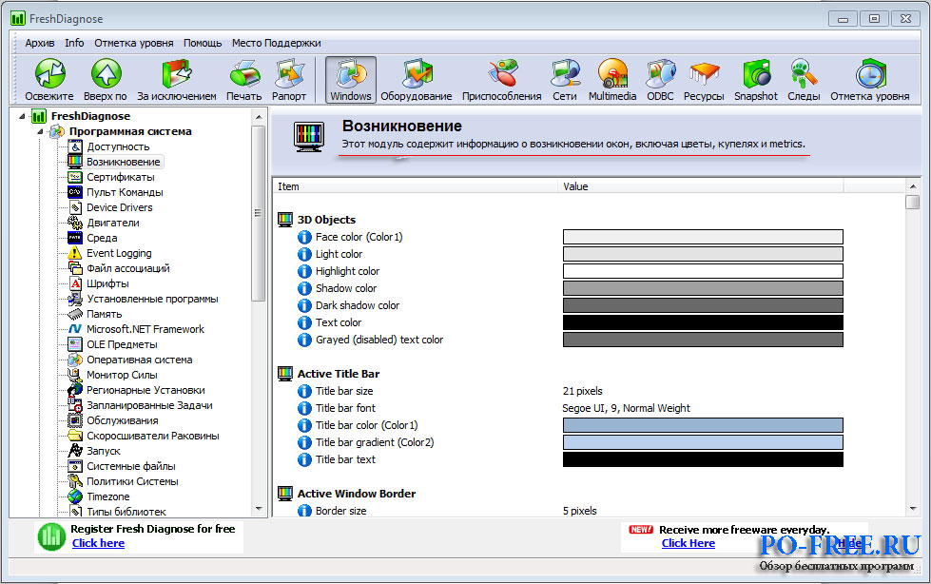Click the Microsoft.NET Framework icon
931x584 pixels.
click(x=75, y=329)
